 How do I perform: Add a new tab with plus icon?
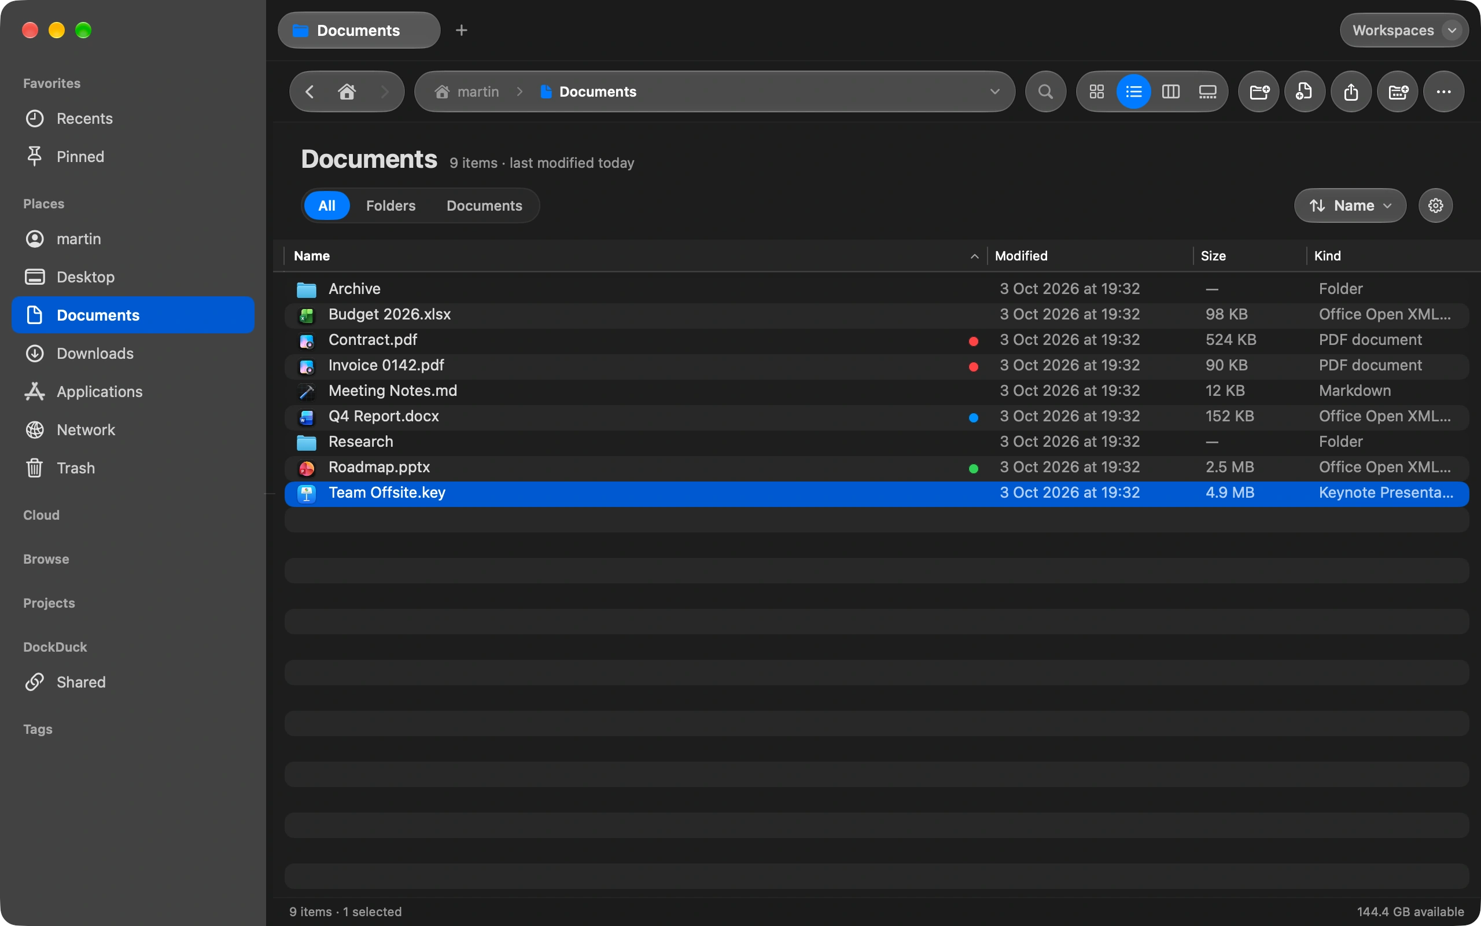[x=462, y=30]
